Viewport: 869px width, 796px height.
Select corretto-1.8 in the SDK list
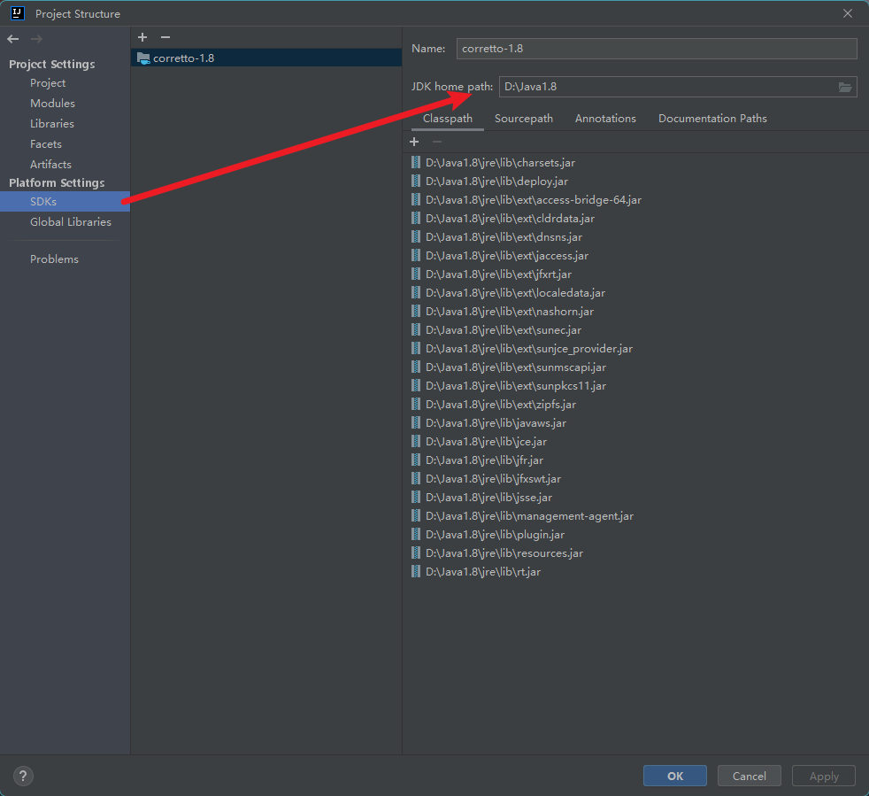pos(266,58)
